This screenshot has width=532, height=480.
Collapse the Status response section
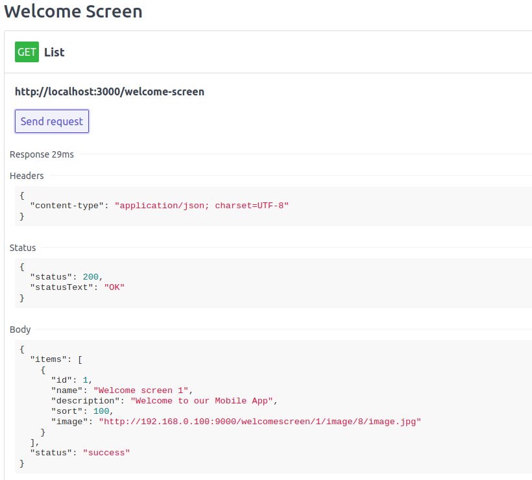click(22, 247)
